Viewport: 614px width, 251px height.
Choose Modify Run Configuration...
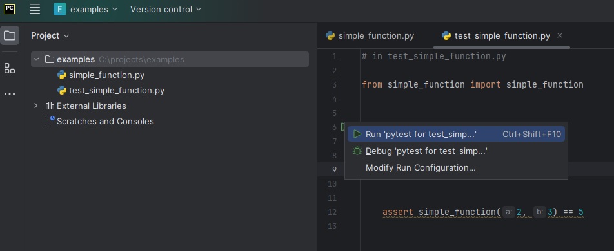click(456, 168)
